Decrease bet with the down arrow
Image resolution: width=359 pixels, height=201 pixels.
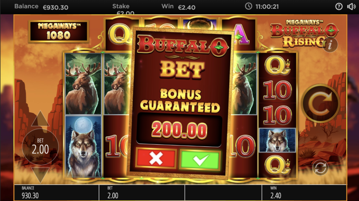(40, 175)
